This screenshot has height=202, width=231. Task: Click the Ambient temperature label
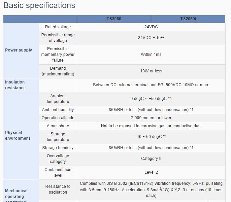[x=58, y=99]
